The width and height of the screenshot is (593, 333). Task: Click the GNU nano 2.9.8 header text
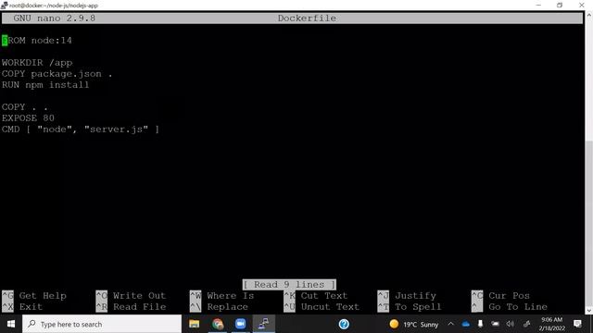coord(55,18)
